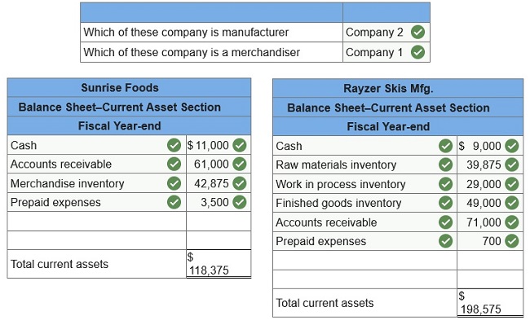Click the checkmark next to the 700 value
The width and height of the screenshot is (530, 325).
point(512,241)
